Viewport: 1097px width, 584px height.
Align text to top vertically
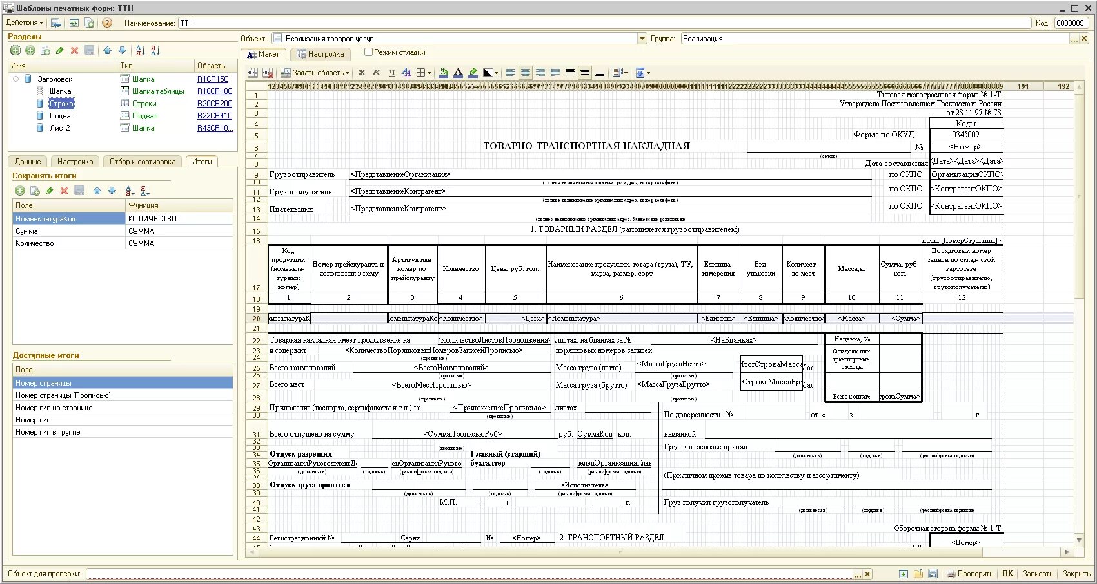(570, 73)
